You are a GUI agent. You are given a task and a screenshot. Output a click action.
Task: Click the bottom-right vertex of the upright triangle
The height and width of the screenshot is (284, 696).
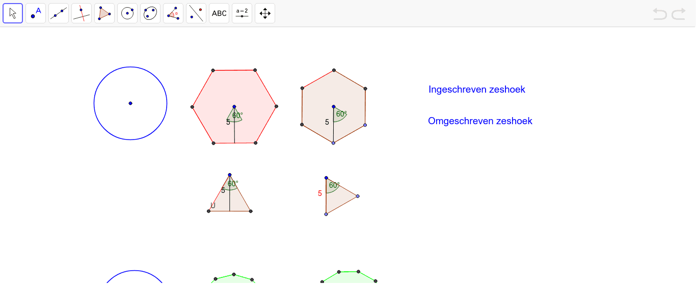[251, 211]
